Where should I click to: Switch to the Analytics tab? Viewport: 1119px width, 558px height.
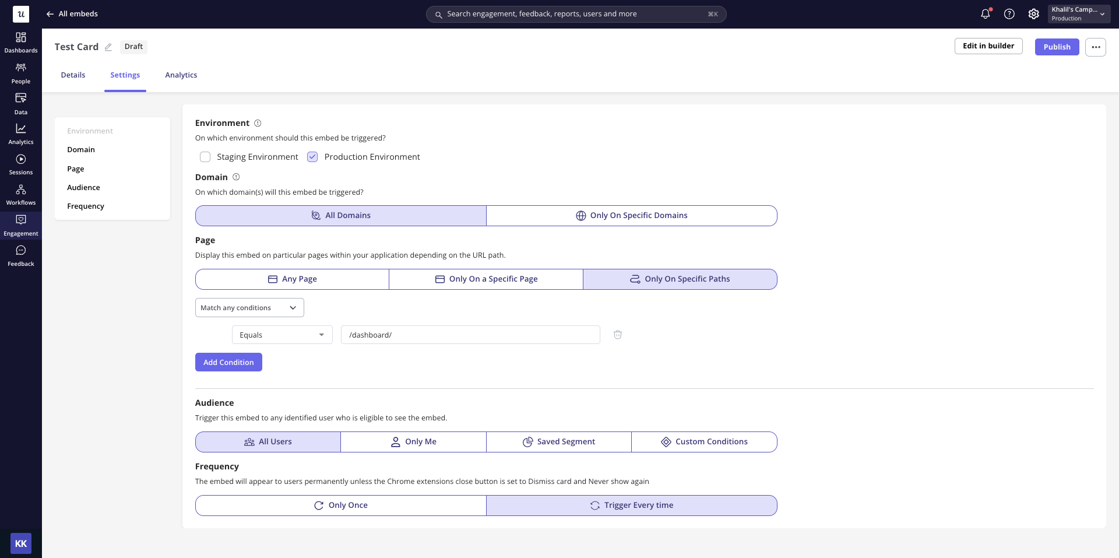click(x=181, y=75)
